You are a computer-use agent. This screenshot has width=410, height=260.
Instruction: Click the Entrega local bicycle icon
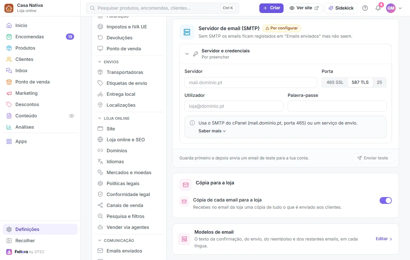click(100, 94)
